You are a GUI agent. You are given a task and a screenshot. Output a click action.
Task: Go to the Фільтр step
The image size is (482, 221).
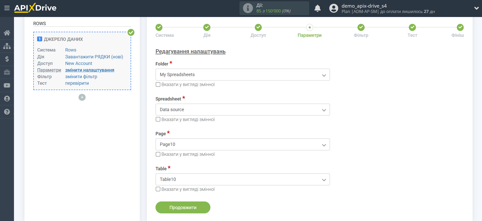(361, 27)
